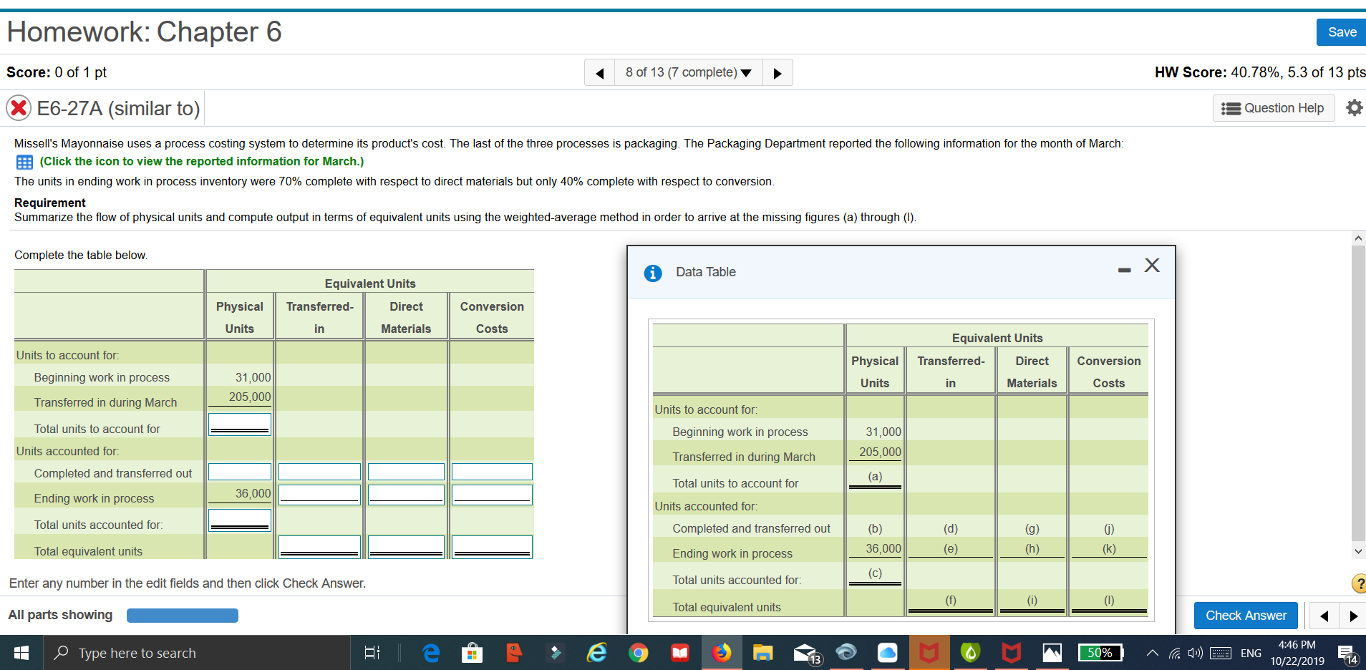Click the scrollbar up arrow
This screenshot has height=670, width=1366.
coord(1358,238)
